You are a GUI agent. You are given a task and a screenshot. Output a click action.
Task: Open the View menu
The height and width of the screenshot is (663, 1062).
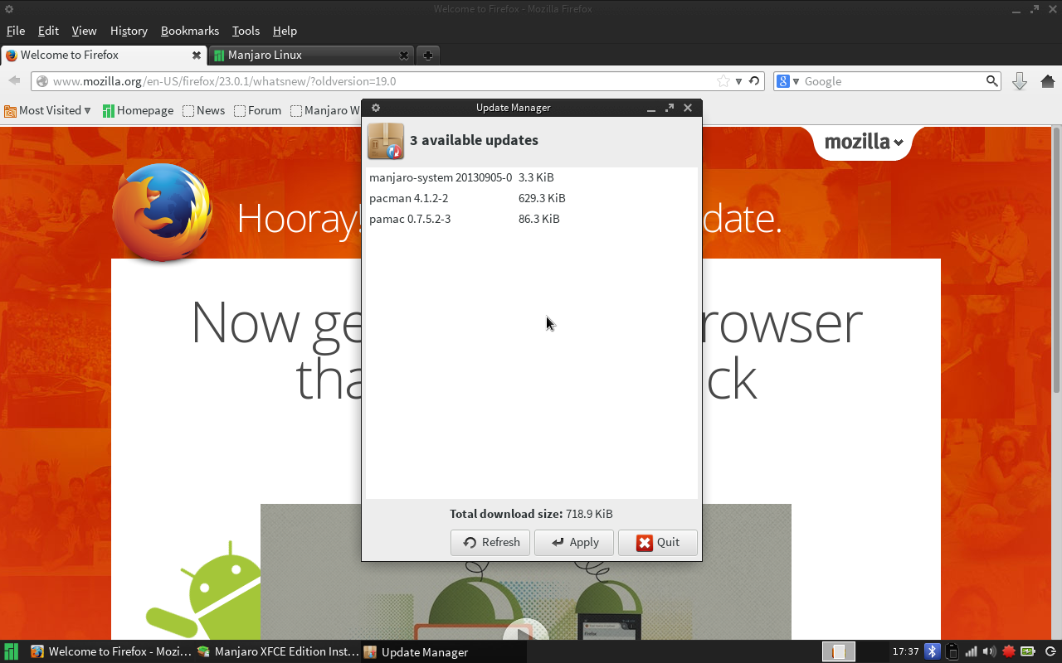(x=84, y=31)
